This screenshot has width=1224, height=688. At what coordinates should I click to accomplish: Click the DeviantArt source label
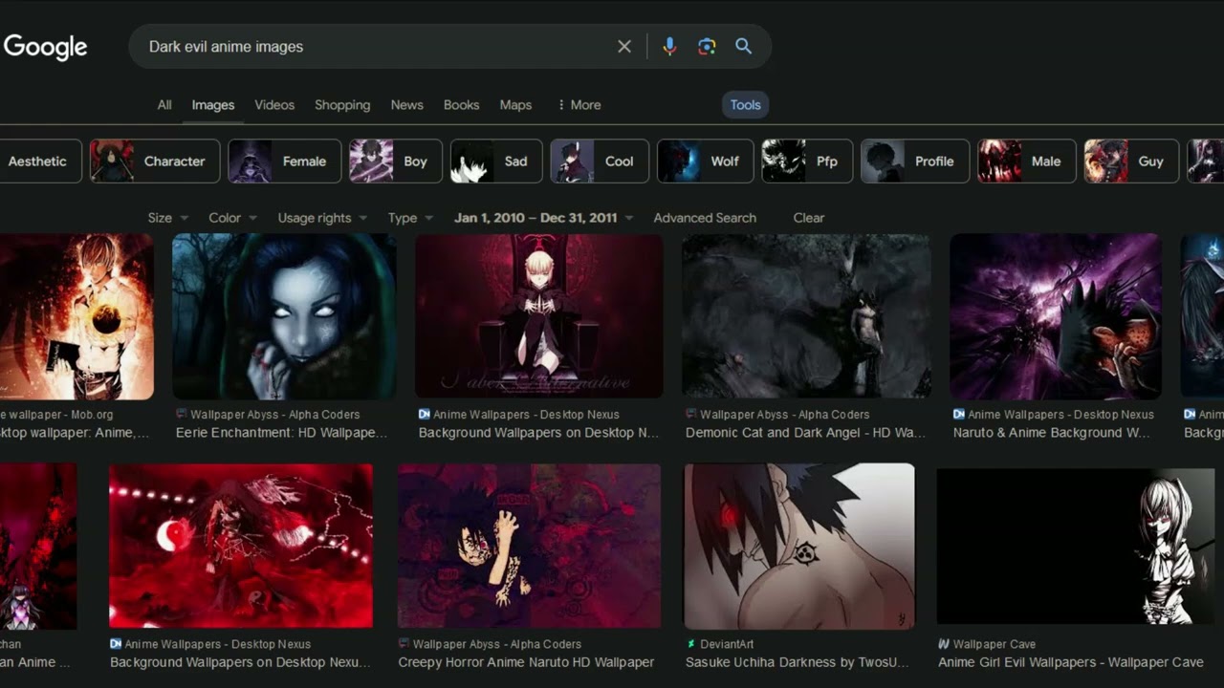click(x=727, y=645)
